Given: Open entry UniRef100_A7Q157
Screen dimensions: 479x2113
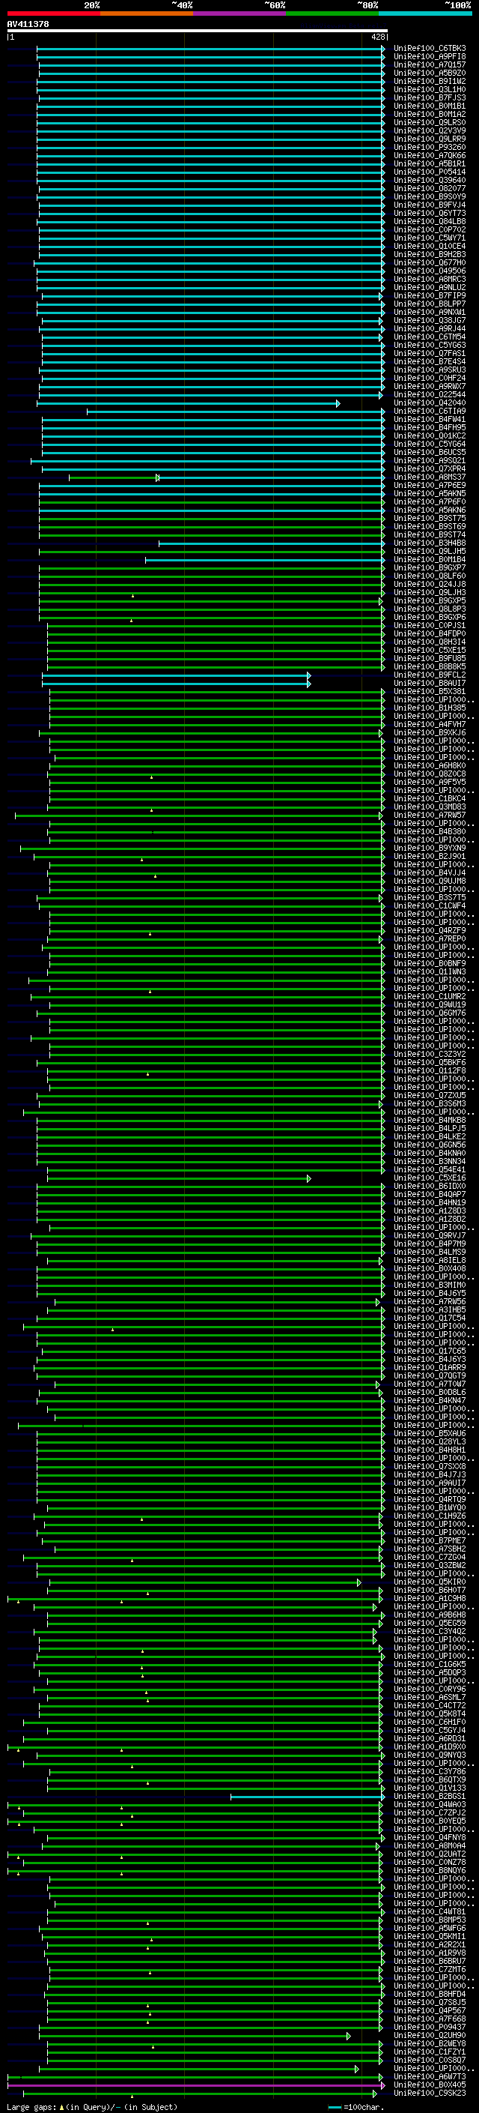Looking at the screenshot, I should (430, 64).
